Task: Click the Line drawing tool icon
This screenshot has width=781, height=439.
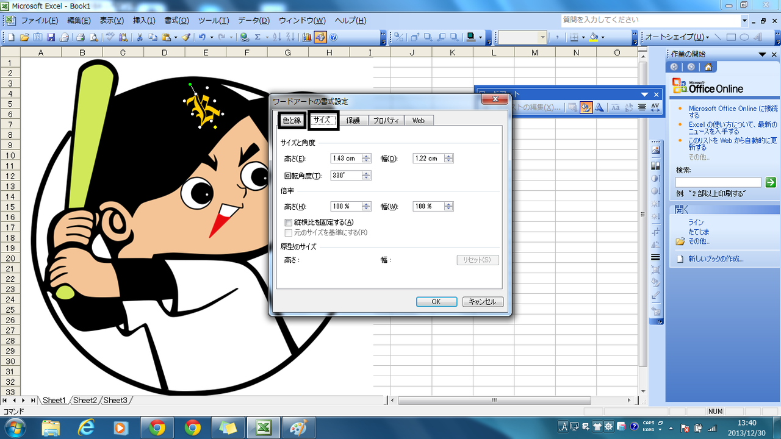Action: tap(718, 37)
